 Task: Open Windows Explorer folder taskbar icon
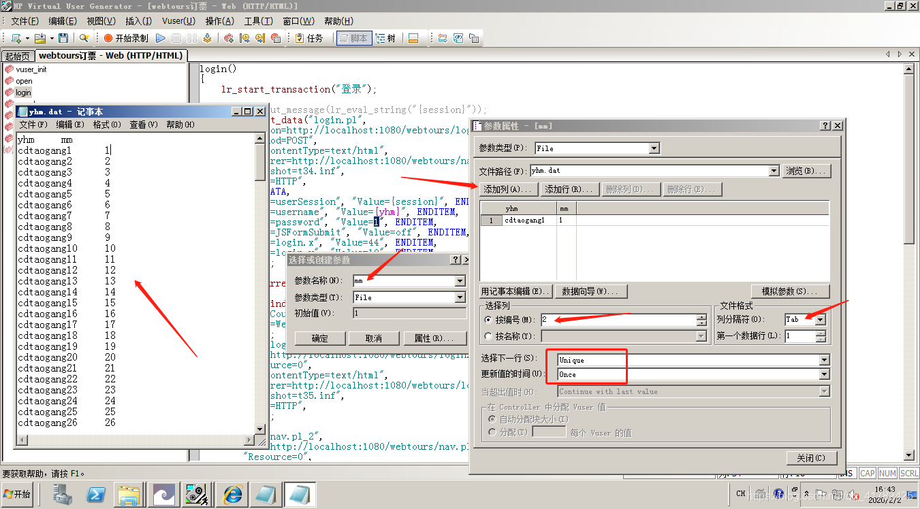[x=129, y=494]
